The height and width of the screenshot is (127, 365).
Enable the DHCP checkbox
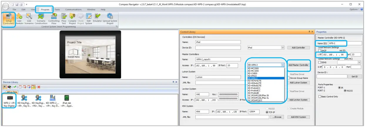pos(320,51)
